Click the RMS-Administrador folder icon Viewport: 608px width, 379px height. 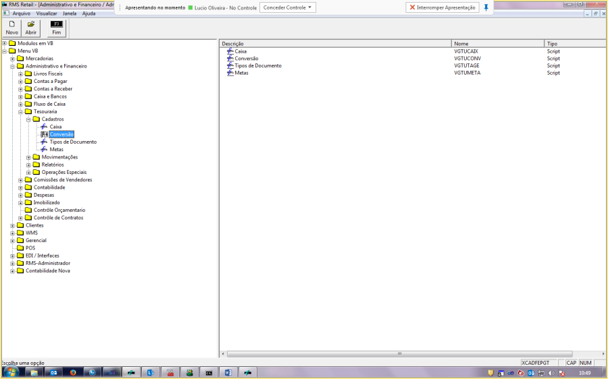coord(20,263)
